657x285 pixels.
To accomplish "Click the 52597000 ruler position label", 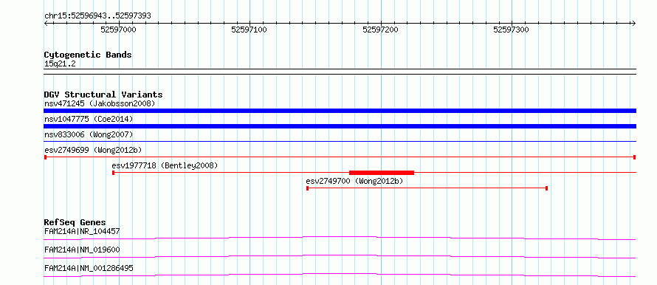I will pyautogui.click(x=119, y=30).
